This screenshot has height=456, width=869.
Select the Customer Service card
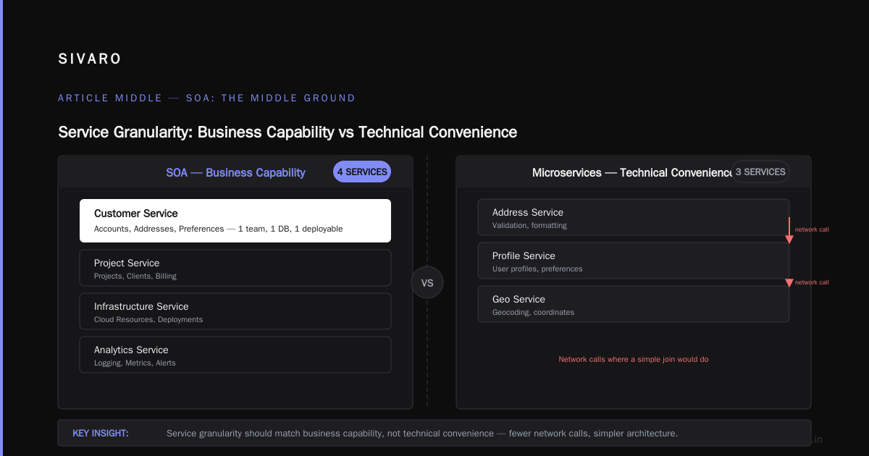(x=235, y=221)
